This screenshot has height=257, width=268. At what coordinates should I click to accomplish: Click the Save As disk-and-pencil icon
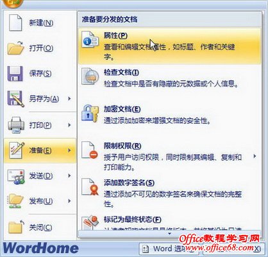click(16, 99)
